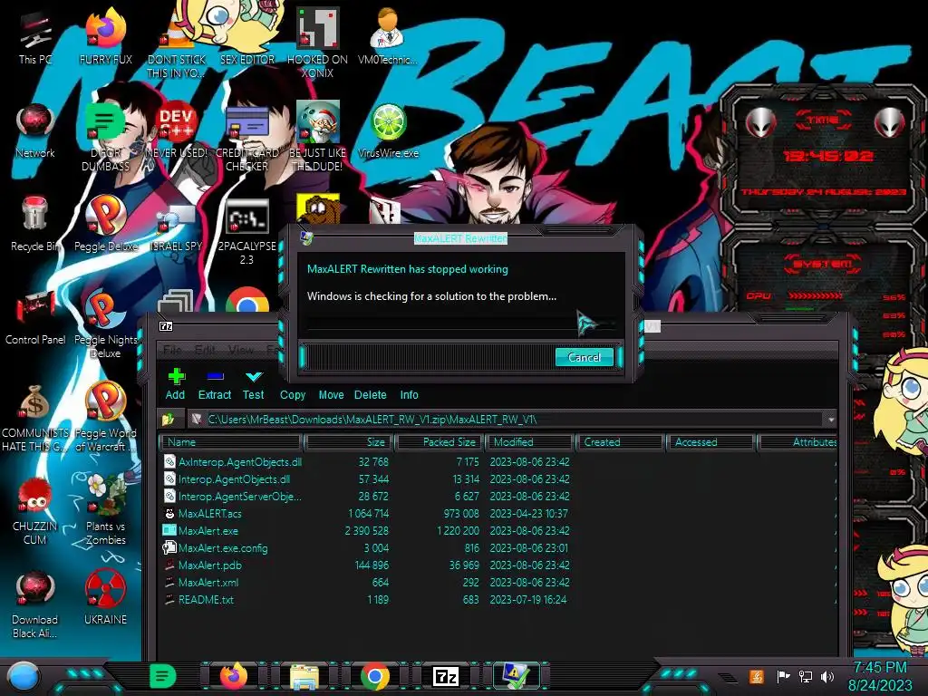Screen dimensions: 928x696
Task: Select the MaxAlert.pdb file
Action: [209, 565]
